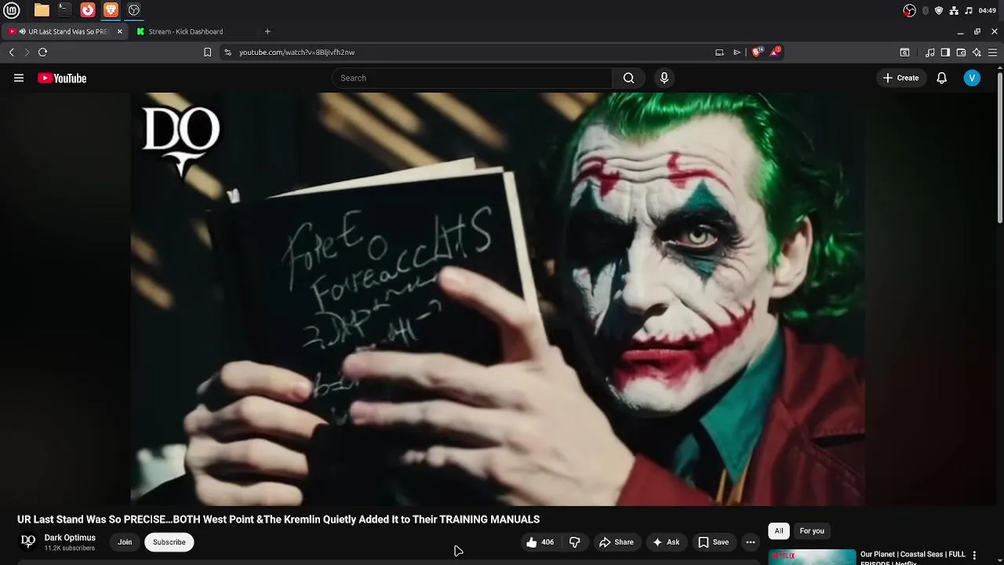
Task: Switch to the UR Last Stand YouTube tab
Action: pos(63,31)
